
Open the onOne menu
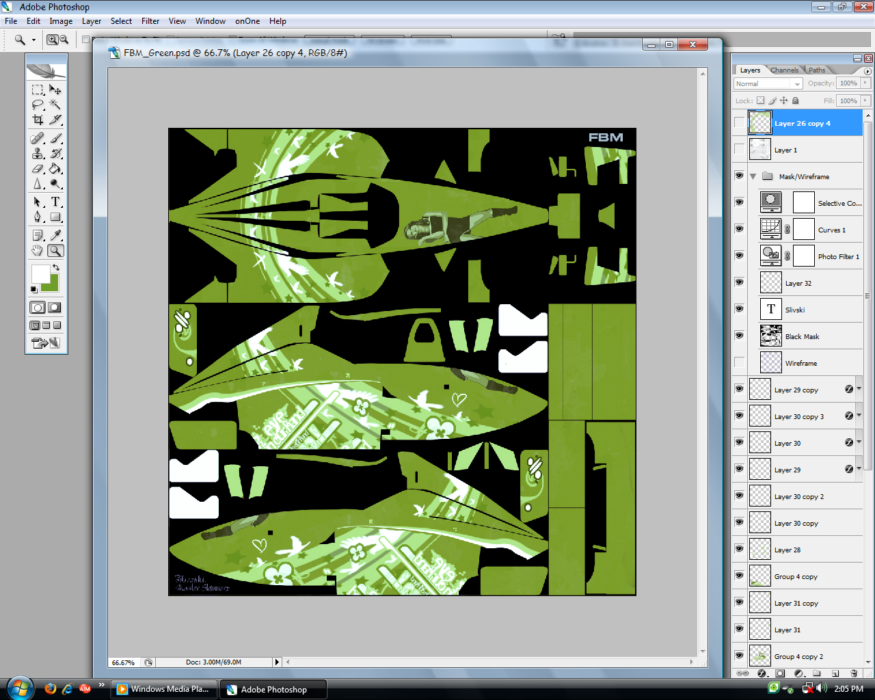pos(247,21)
